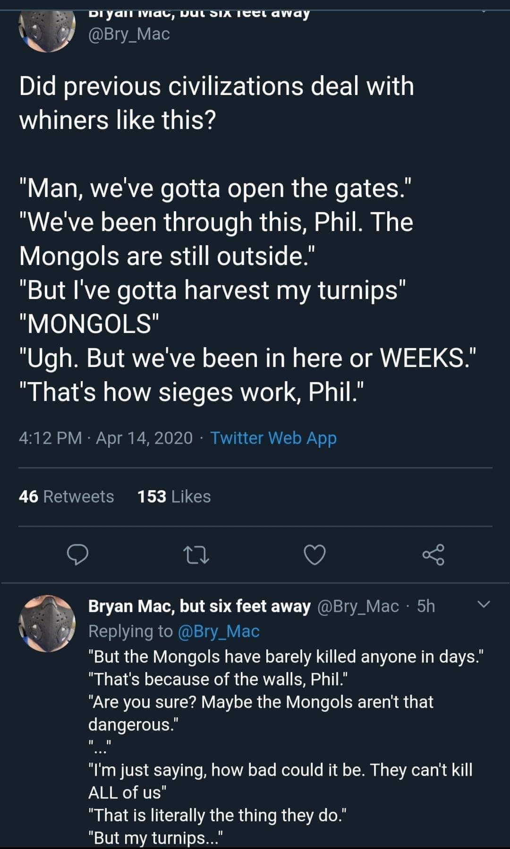Click the 5h timestamp on the reply
The width and height of the screenshot is (510, 849).
(426, 606)
